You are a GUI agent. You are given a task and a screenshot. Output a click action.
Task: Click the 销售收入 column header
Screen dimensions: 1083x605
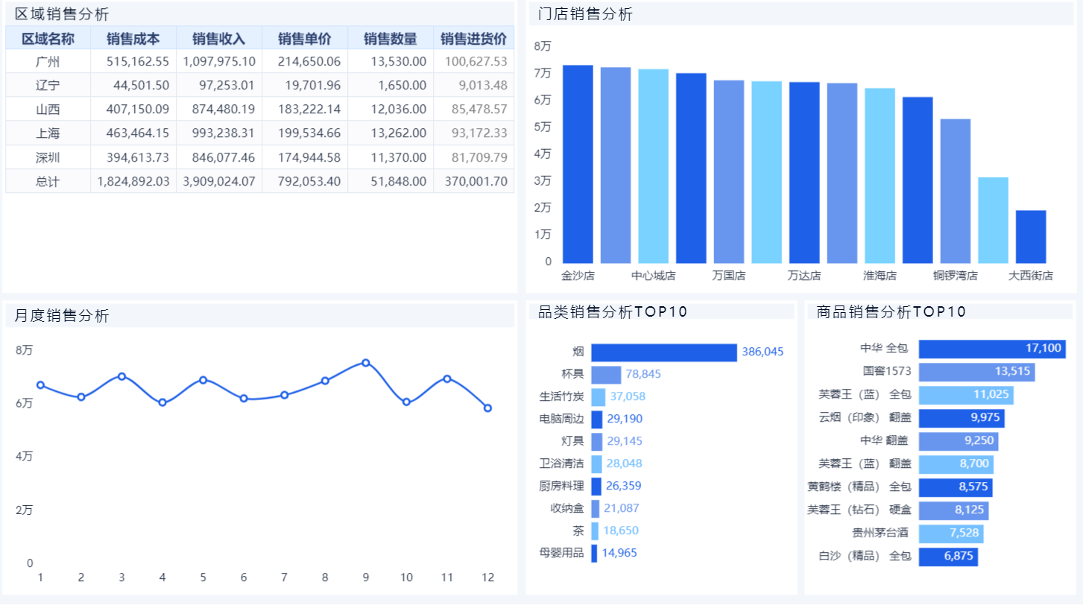219,39
